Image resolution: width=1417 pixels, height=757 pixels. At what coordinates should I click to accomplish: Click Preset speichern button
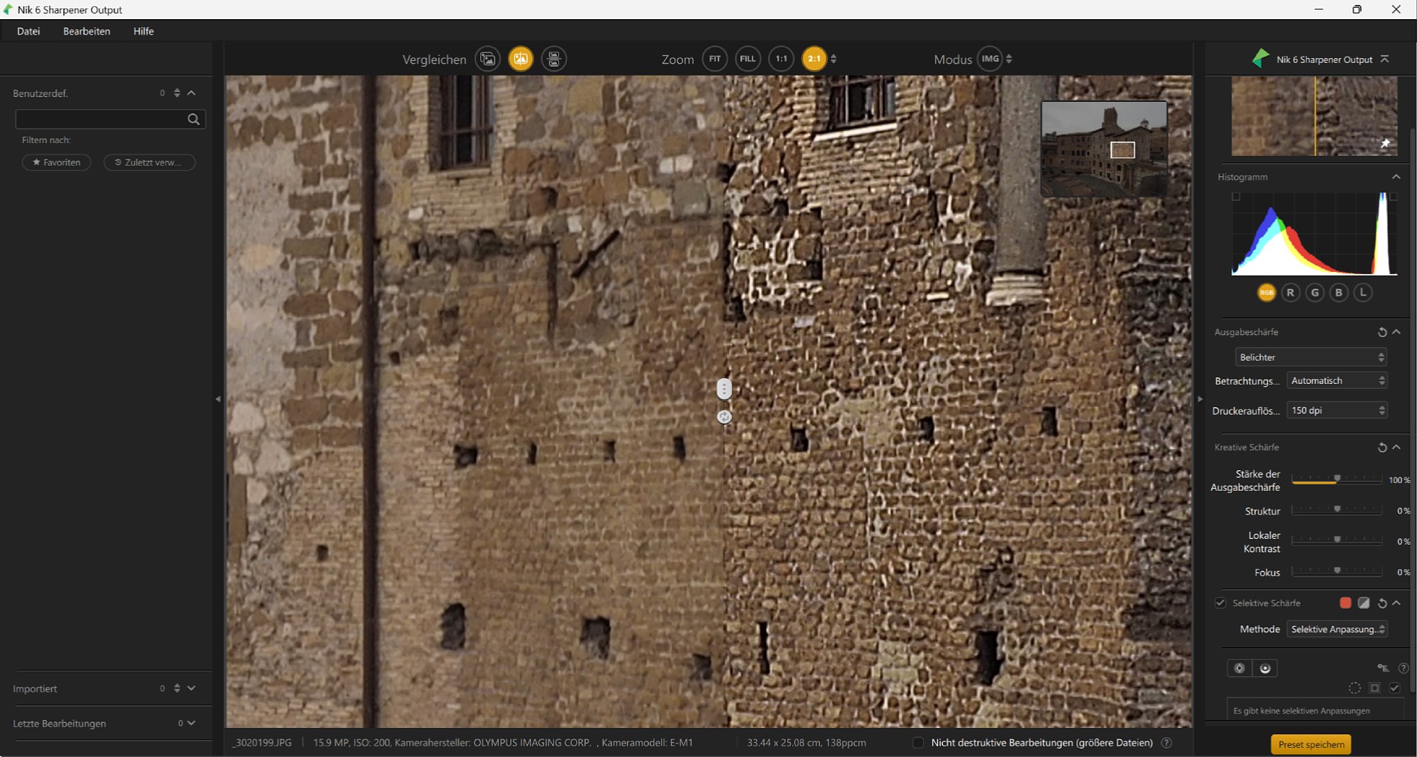1311,744
